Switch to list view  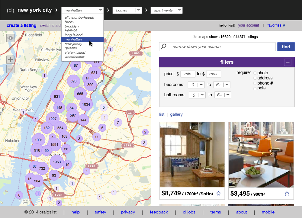click(162, 114)
